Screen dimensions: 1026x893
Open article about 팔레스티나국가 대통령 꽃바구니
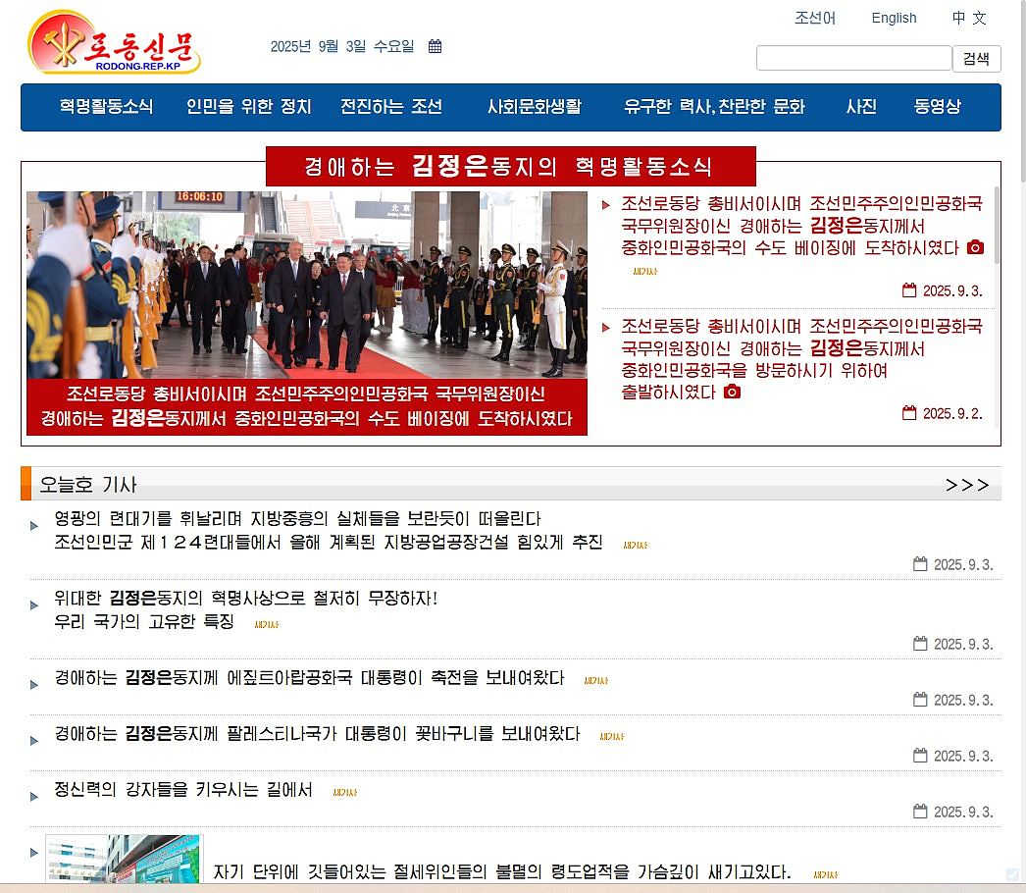coord(318,733)
